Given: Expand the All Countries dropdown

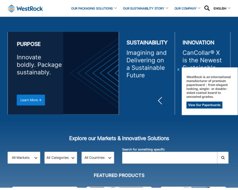Looking at the screenshot, I should tap(98, 158).
